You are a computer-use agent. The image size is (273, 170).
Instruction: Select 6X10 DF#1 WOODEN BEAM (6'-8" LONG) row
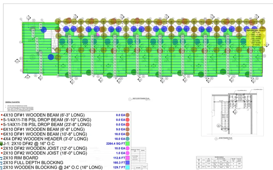65,129
